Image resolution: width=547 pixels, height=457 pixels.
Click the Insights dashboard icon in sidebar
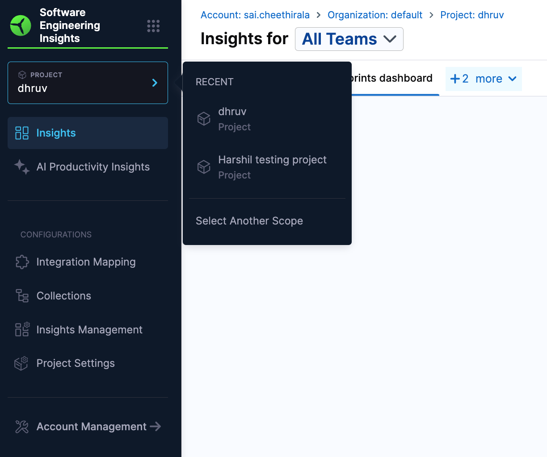coord(22,133)
